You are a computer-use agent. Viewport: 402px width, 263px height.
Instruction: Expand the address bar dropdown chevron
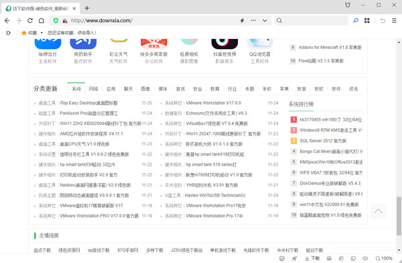click(265, 21)
